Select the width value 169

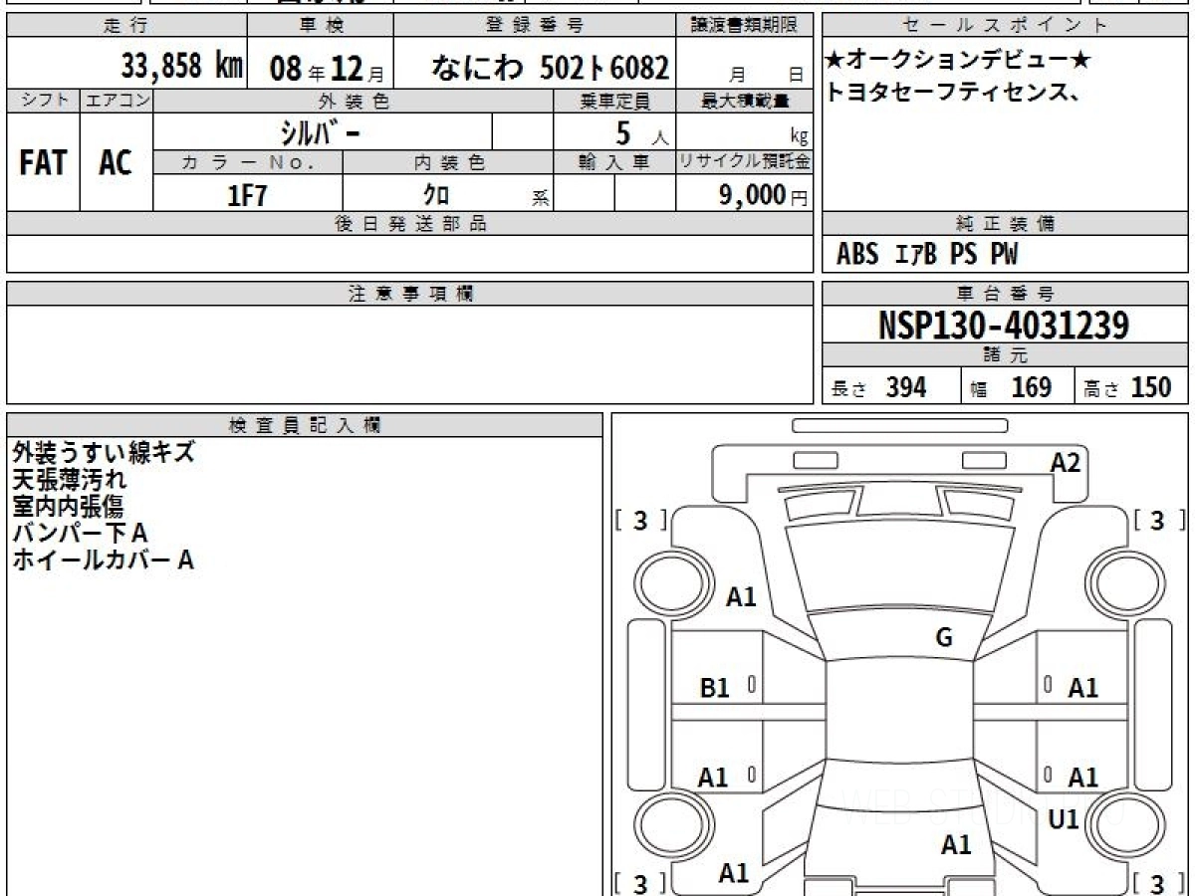[x=1031, y=387]
